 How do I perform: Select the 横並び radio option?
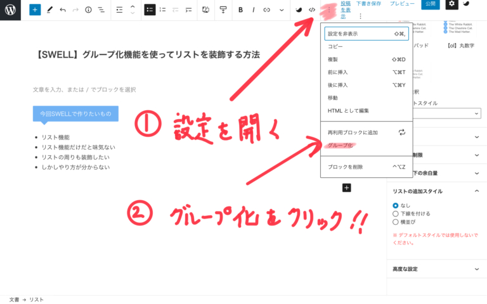(x=396, y=222)
